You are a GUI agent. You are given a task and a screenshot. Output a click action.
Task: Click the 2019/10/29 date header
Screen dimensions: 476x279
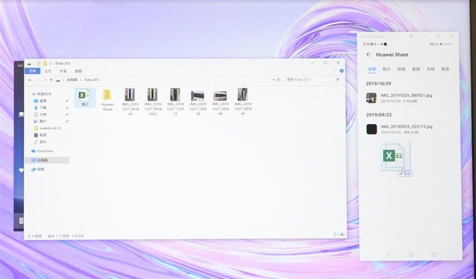click(378, 83)
